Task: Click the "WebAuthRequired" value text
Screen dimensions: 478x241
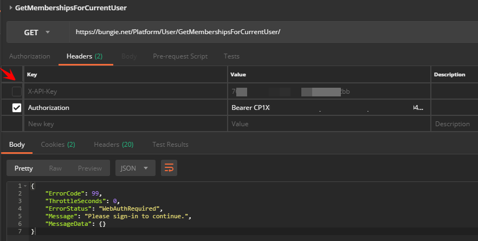Action: (129, 209)
